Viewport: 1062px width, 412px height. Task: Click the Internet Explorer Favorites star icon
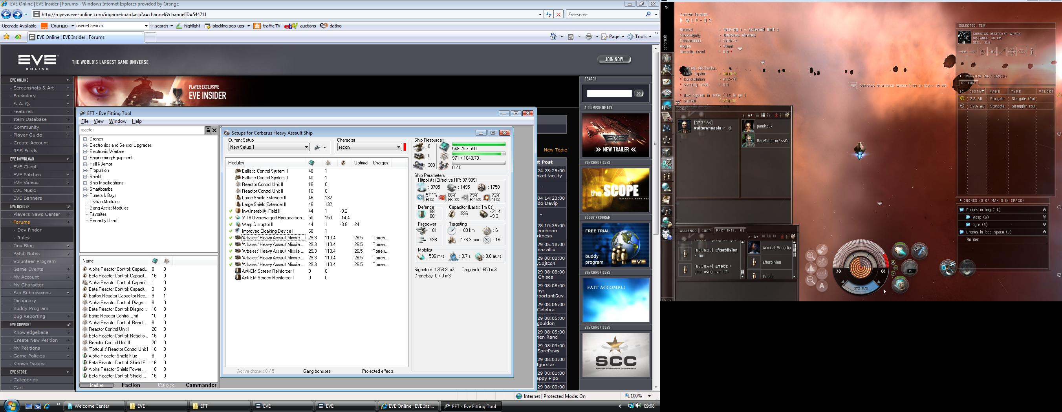click(7, 37)
